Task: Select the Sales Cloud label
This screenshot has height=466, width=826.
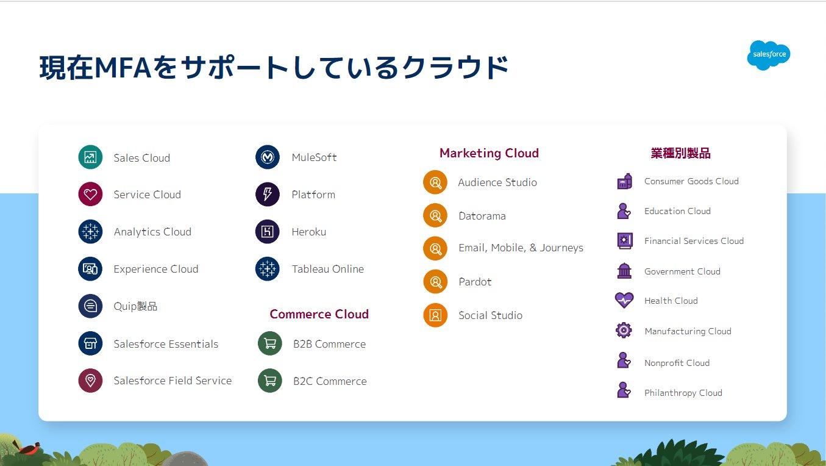Action: (141, 158)
